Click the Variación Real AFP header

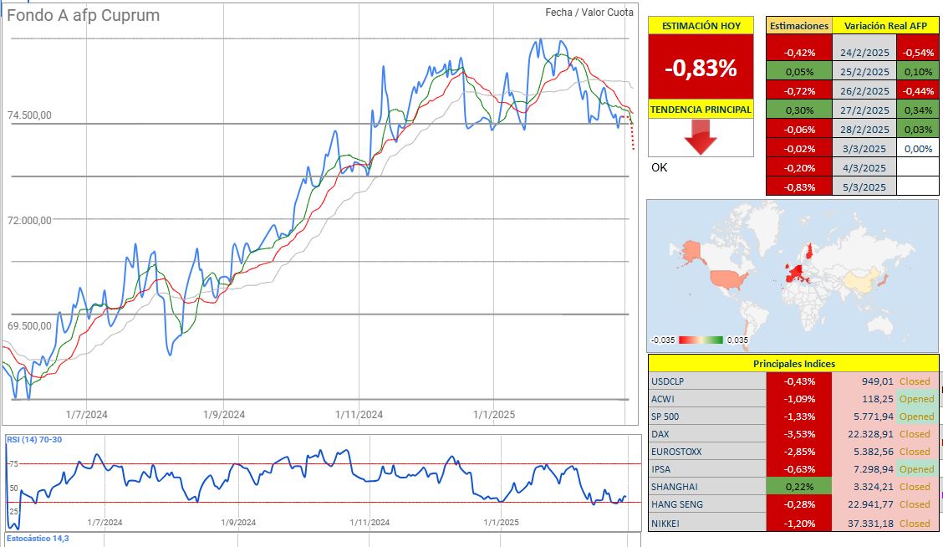coord(885,26)
